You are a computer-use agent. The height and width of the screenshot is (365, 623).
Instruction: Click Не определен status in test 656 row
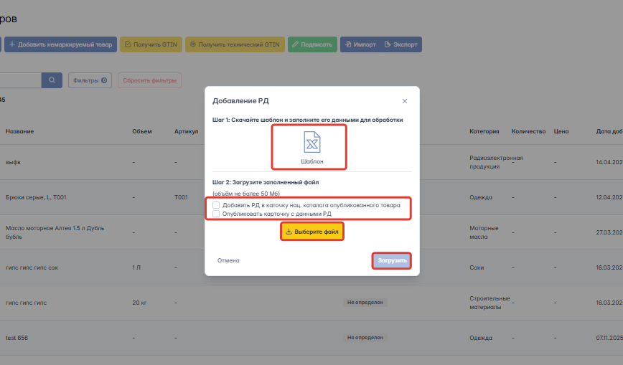coord(365,338)
